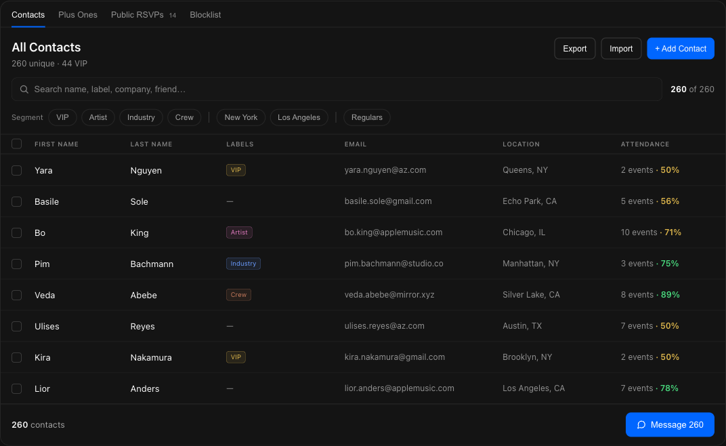Click the first name Ulises

(47, 327)
